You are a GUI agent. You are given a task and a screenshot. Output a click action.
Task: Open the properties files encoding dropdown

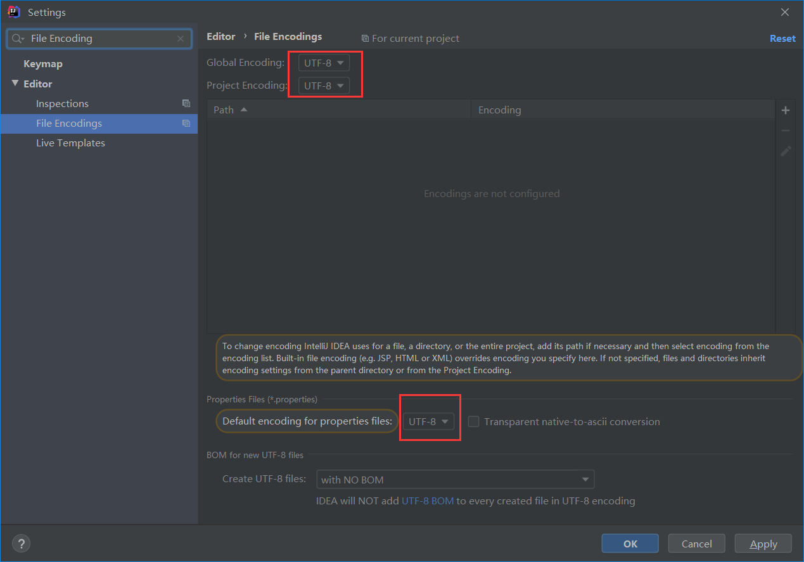430,420
